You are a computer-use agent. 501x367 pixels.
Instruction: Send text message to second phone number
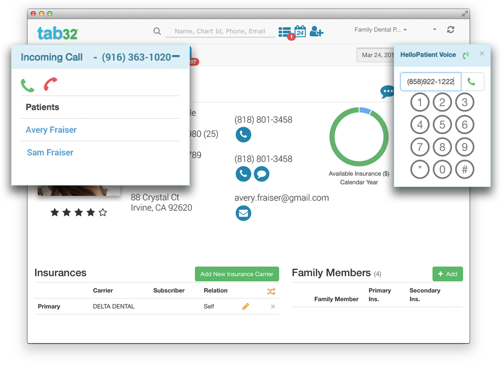click(x=261, y=174)
